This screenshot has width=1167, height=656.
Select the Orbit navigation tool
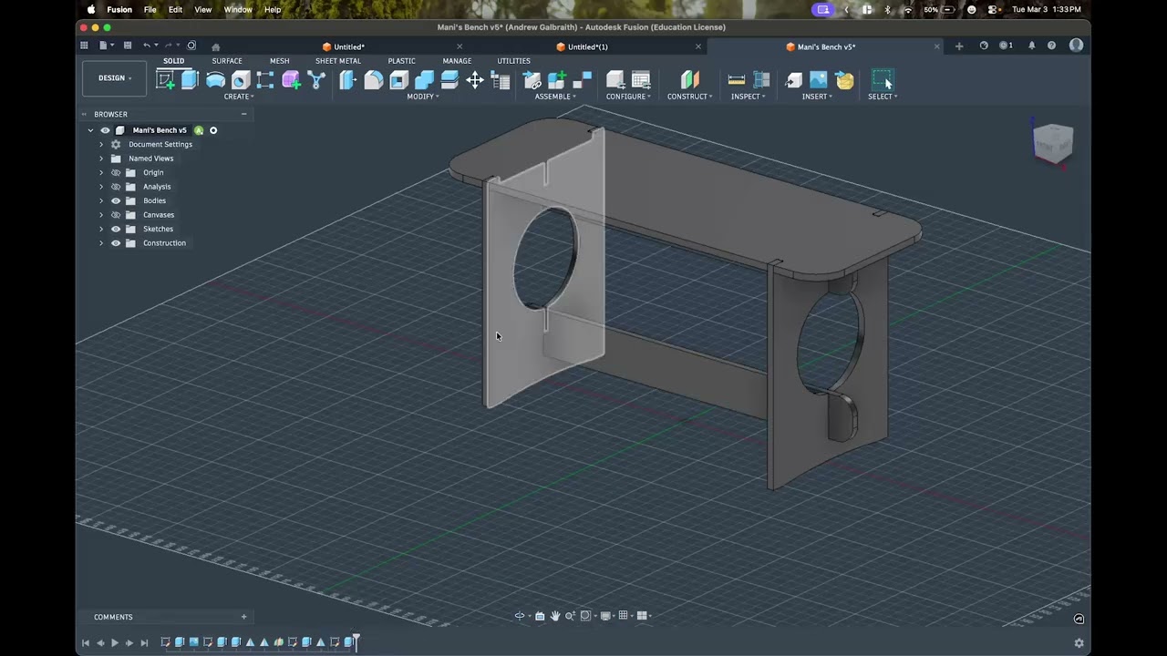coord(520,616)
